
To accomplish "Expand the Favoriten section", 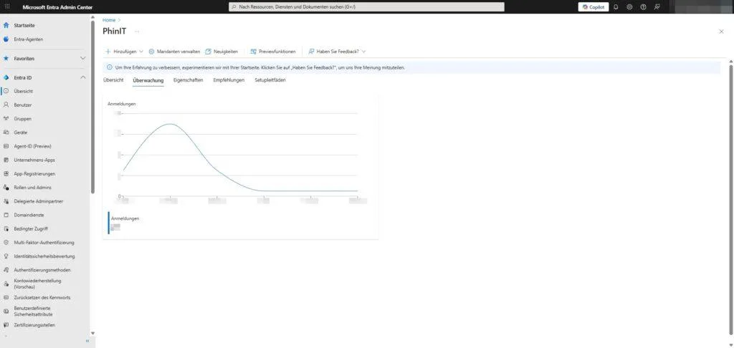I will [x=82, y=58].
